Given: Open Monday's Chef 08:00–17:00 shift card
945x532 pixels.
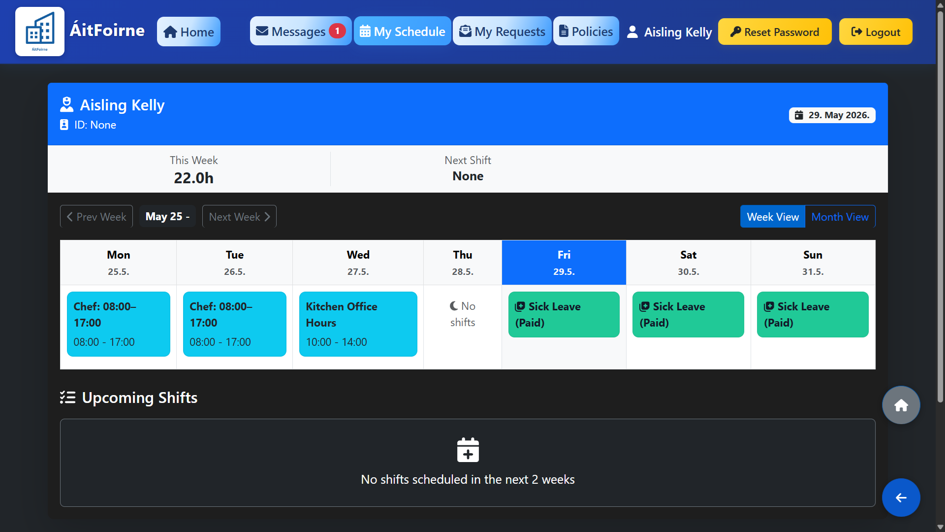Looking at the screenshot, I should pyautogui.click(x=119, y=324).
